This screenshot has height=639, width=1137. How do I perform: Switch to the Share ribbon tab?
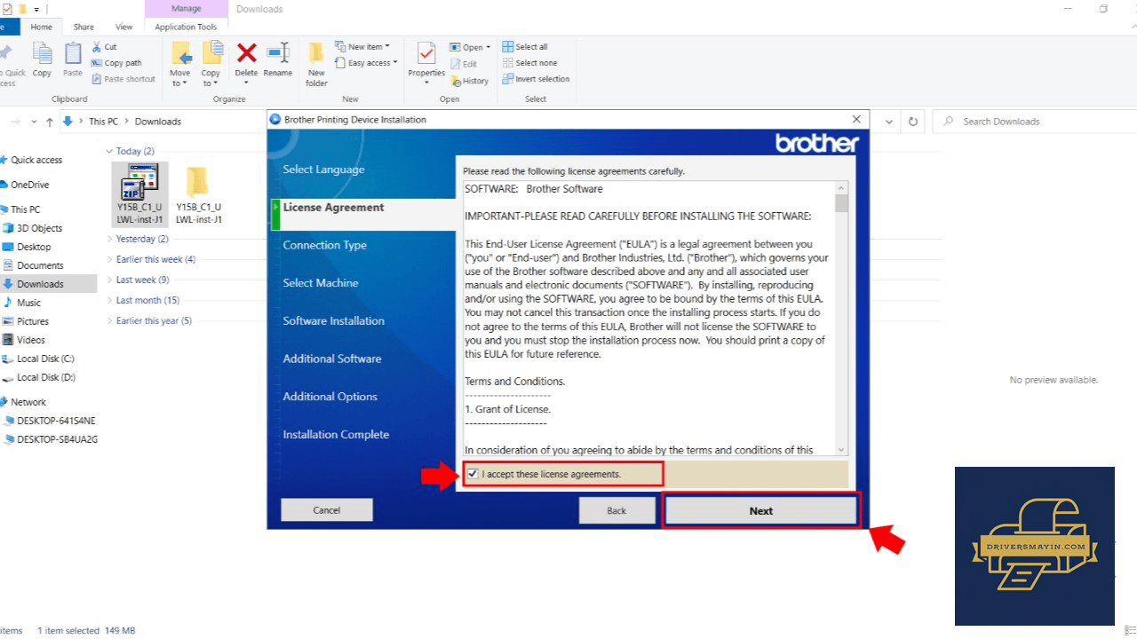[83, 27]
